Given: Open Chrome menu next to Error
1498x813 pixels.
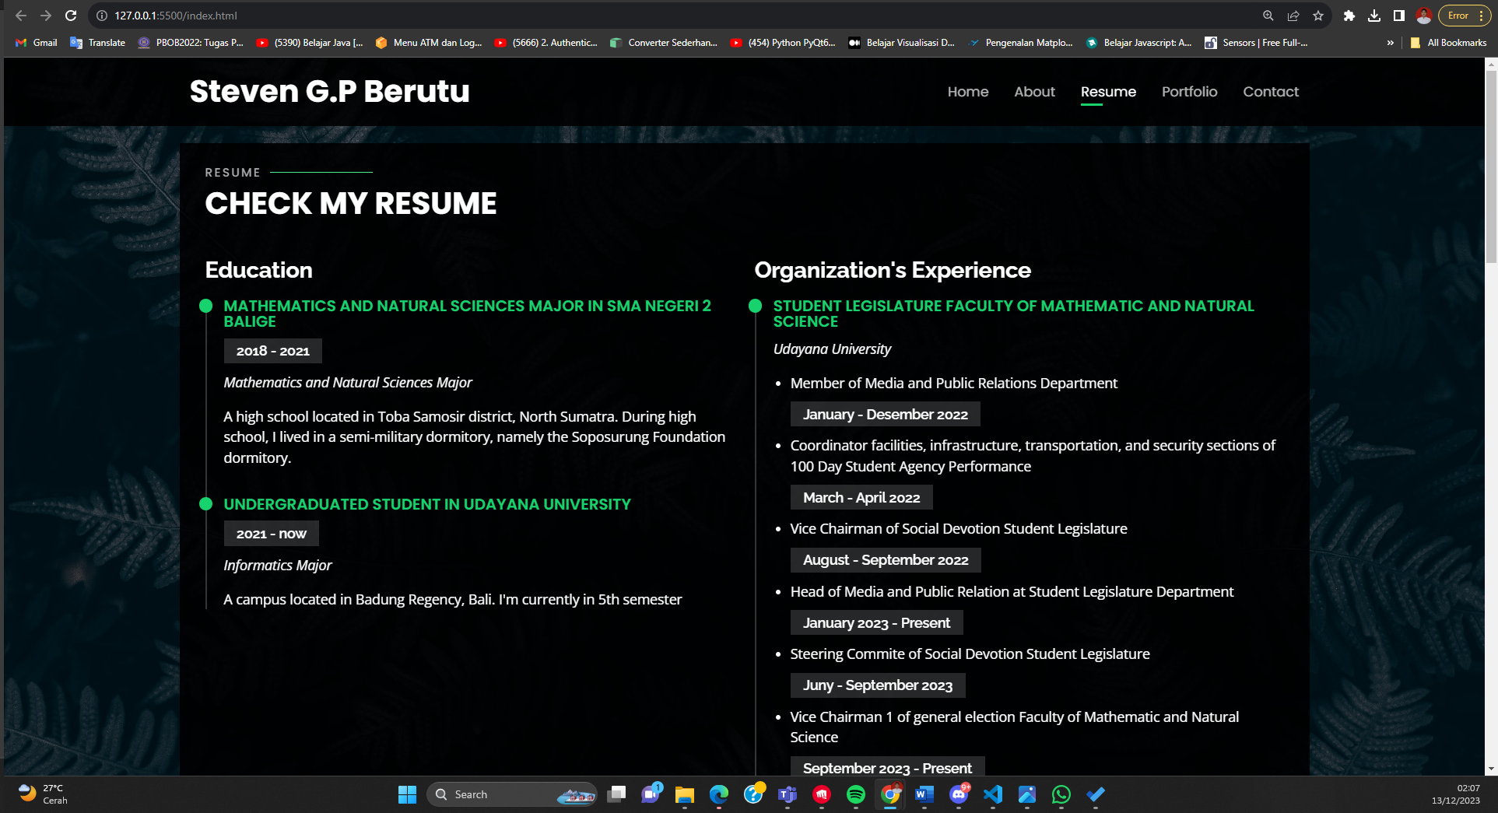Looking at the screenshot, I should click(x=1481, y=16).
